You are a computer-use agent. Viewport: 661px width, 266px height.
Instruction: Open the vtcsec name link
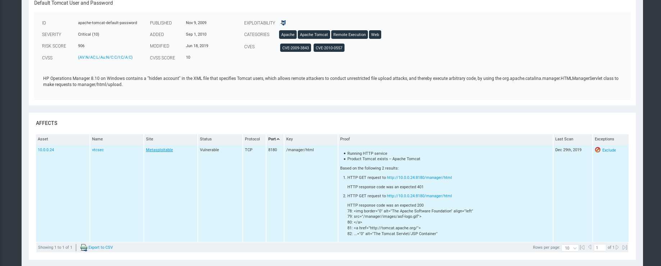click(x=98, y=150)
